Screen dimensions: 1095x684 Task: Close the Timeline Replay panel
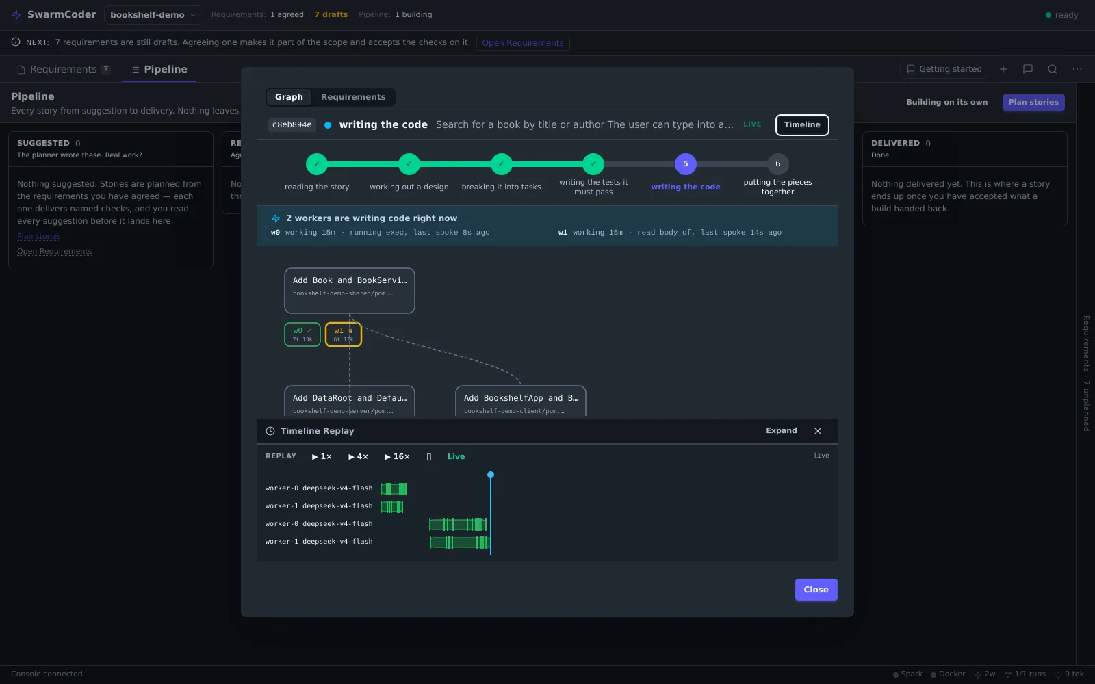tap(818, 431)
